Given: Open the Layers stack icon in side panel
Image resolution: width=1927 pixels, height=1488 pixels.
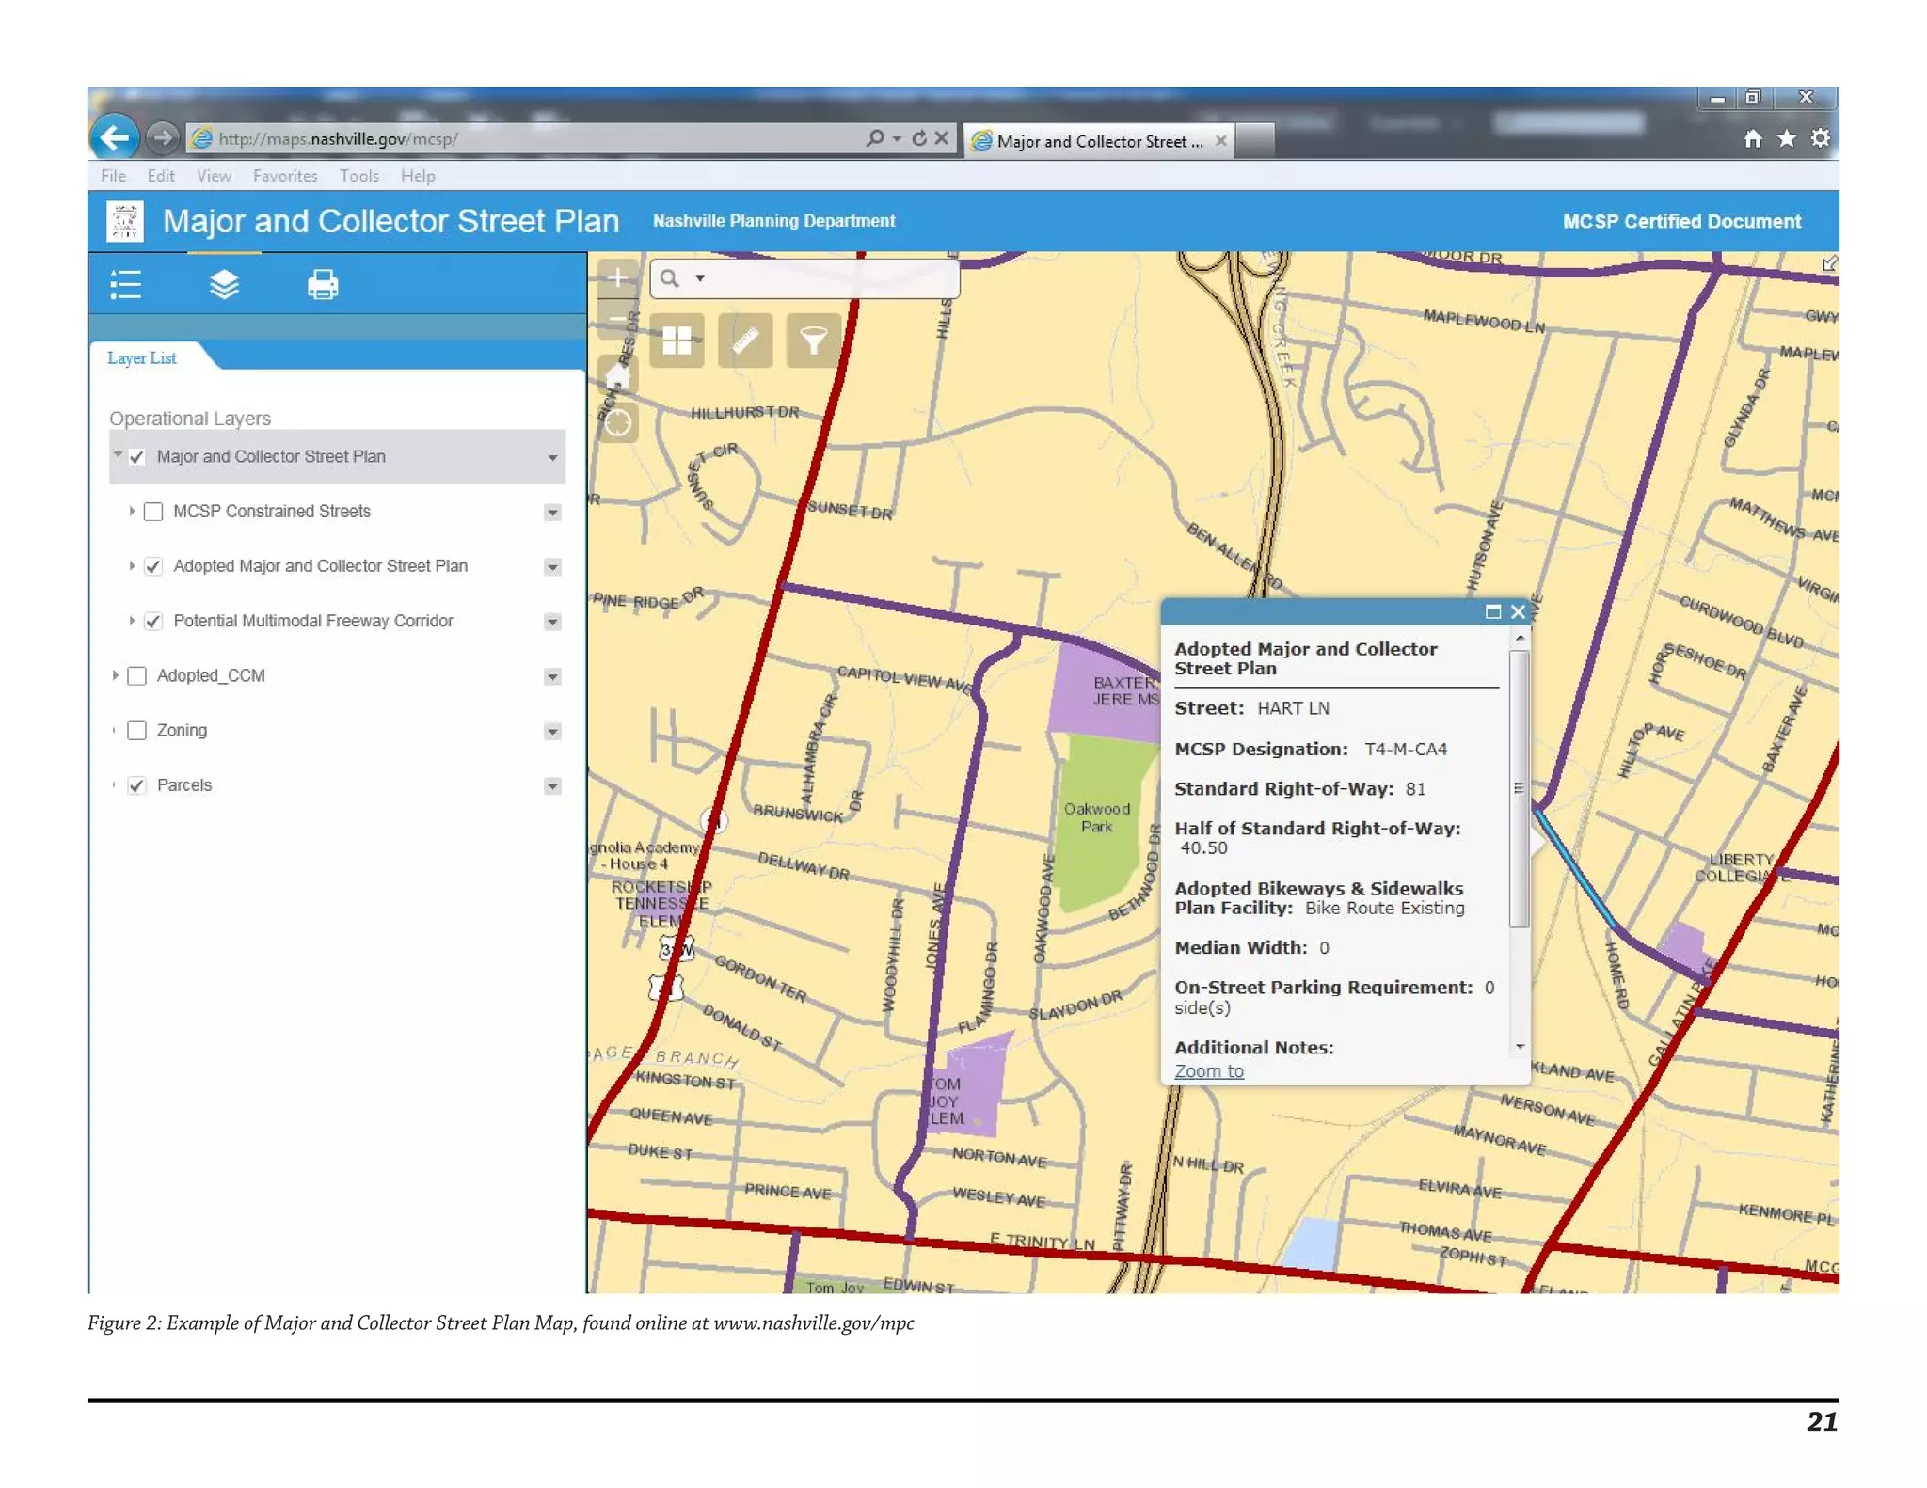Looking at the screenshot, I should pyautogui.click(x=224, y=284).
